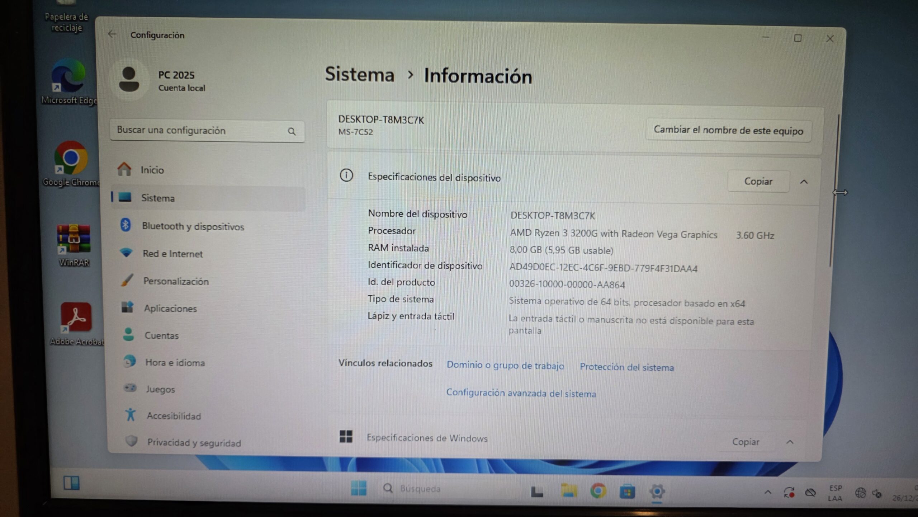Click the back arrow in Configuración

point(112,34)
